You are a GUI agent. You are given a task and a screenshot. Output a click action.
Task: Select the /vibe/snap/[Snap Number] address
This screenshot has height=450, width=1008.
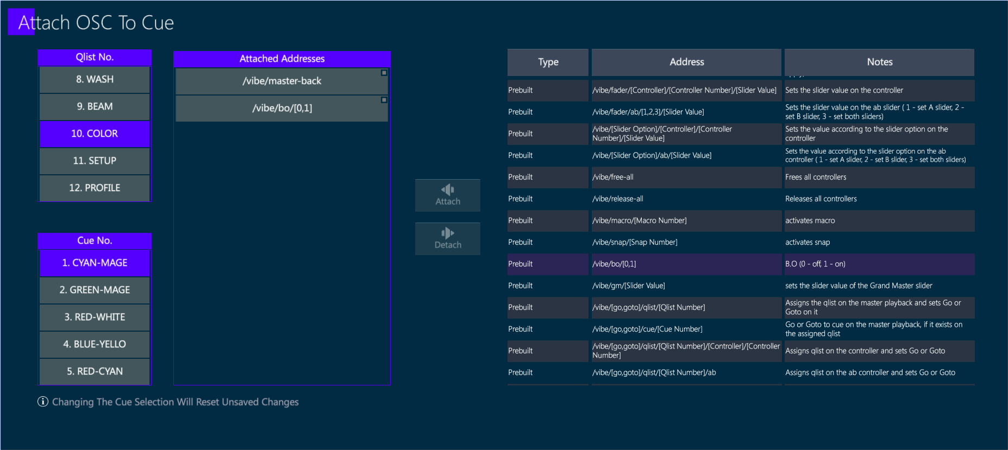pyautogui.click(x=686, y=242)
